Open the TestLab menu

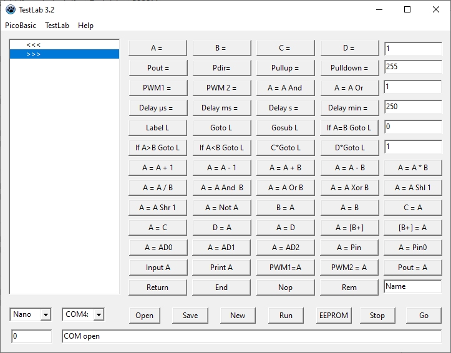pyautogui.click(x=57, y=26)
